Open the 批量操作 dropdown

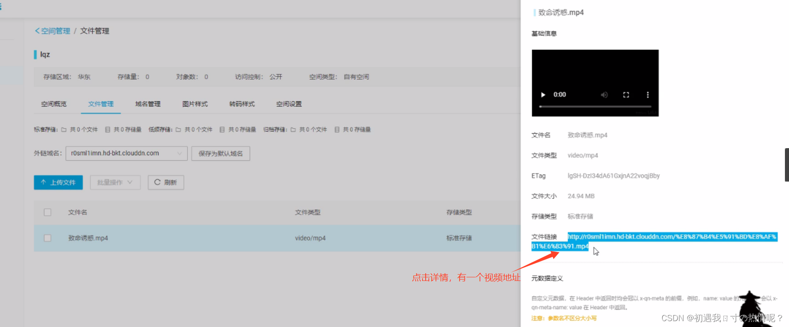pos(115,182)
